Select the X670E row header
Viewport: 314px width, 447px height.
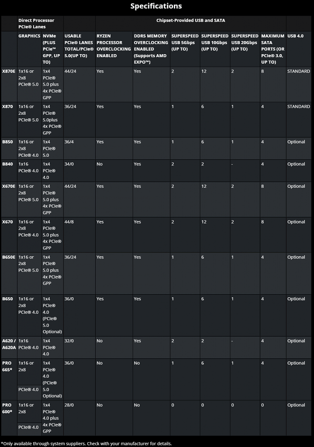[x=9, y=186]
